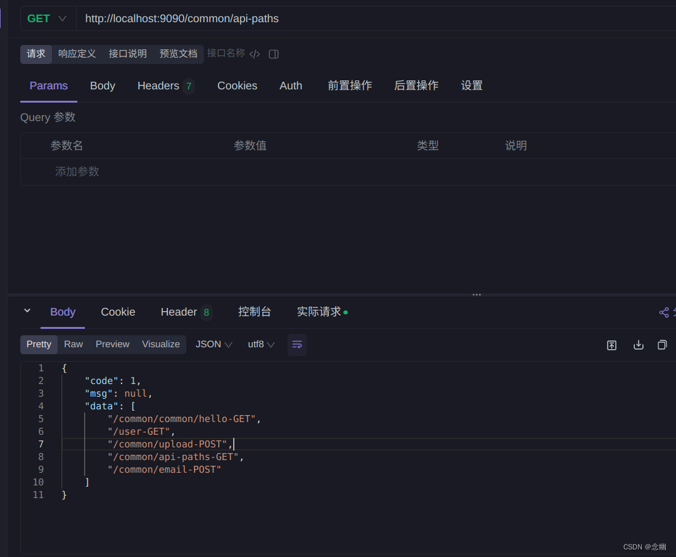Toggle word wrap in the response viewer
Image resolution: width=676 pixels, height=557 pixels.
click(297, 345)
